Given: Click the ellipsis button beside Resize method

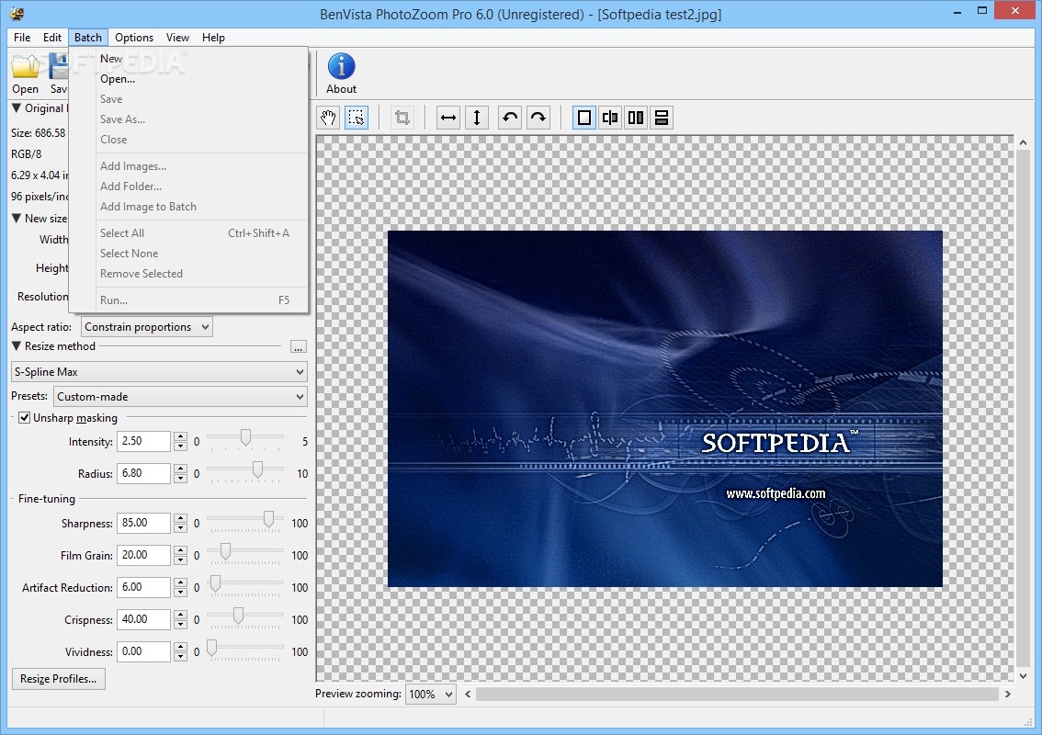Looking at the screenshot, I should 299,347.
